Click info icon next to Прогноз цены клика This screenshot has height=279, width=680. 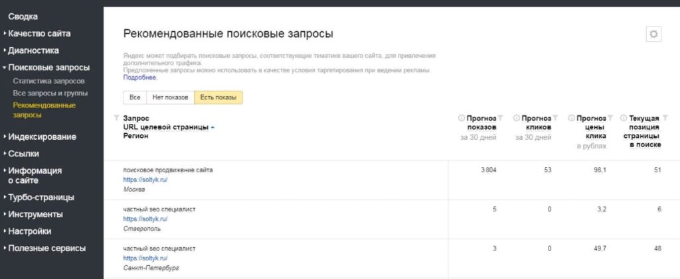click(x=572, y=118)
